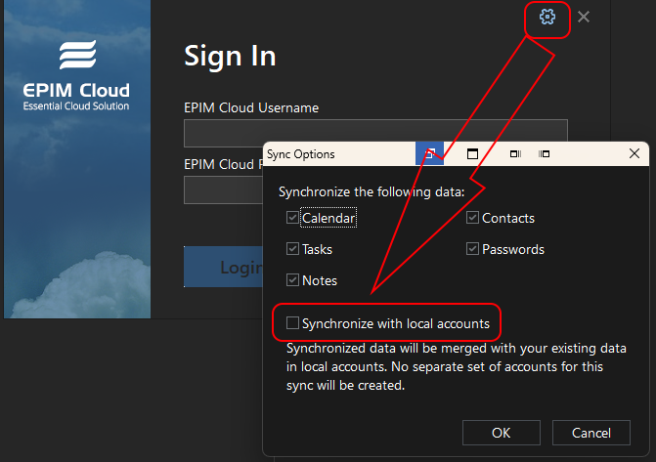Toggle the Contacts checkbox
This screenshot has width=656, height=462.
472,218
